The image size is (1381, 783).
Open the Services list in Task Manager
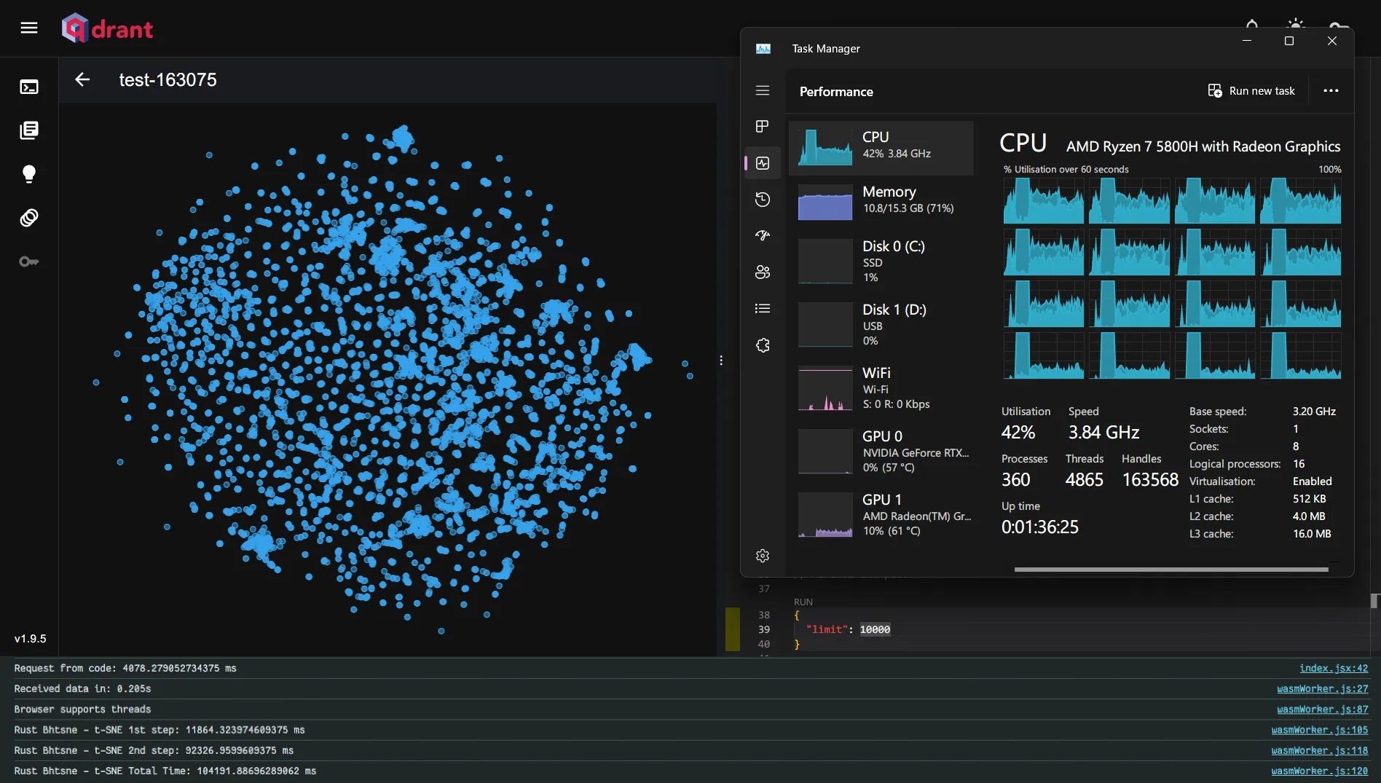click(762, 345)
